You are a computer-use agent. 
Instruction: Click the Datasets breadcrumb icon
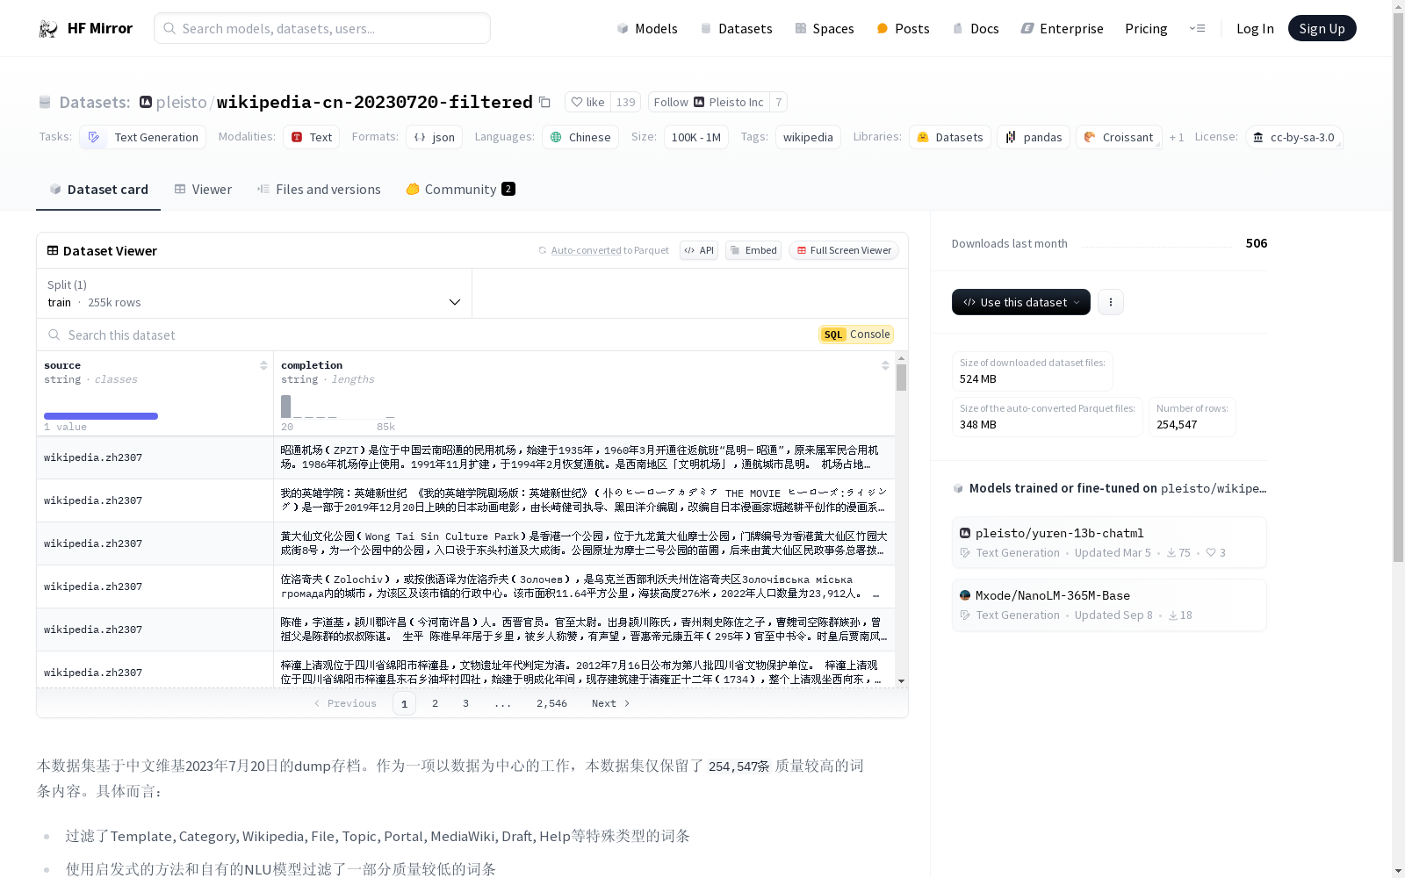click(x=45, y=102)
